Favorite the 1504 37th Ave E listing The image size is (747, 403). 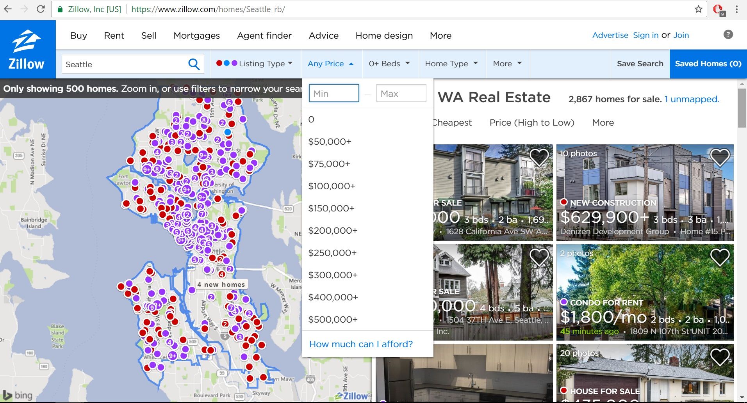click(x=539, y=257)
